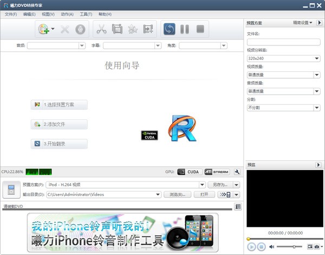Mute the preview speaker icon
Viewport: 325px width, 255px height.
point(271,246)
